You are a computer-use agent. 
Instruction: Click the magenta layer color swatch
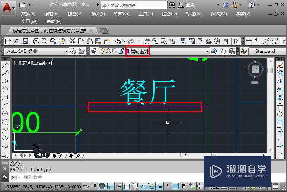127,51
